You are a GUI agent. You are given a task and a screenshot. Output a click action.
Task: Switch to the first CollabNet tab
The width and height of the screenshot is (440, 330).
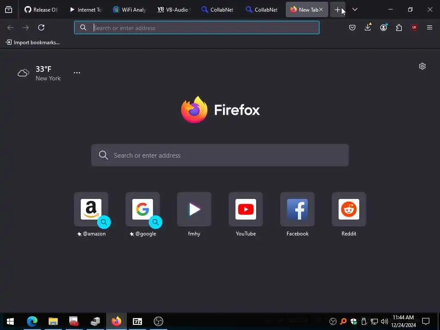pyautogui.click(x=218, y=9)
